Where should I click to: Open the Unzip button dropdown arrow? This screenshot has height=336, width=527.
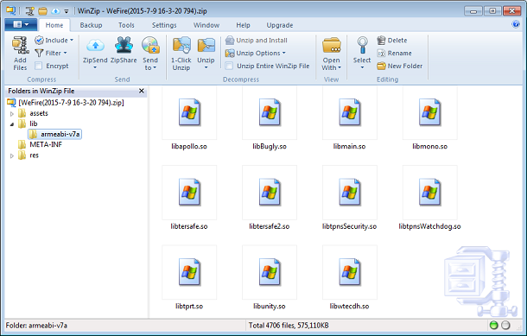(206, 67)
